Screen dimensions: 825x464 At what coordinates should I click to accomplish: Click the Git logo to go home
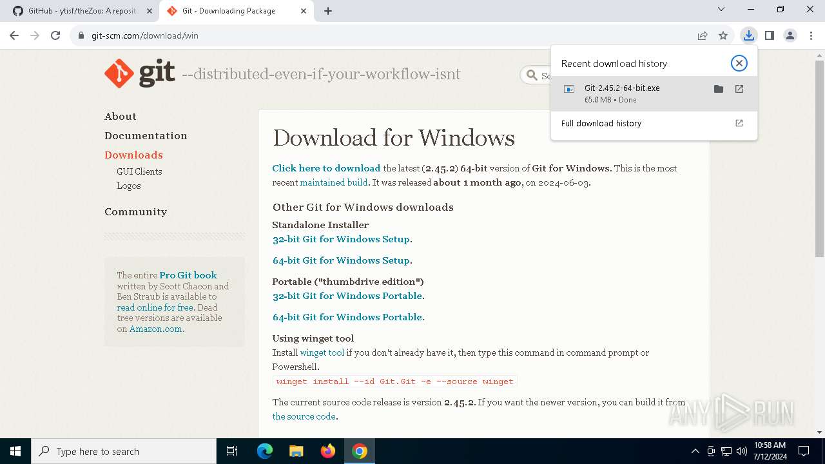tap(140, 73)
